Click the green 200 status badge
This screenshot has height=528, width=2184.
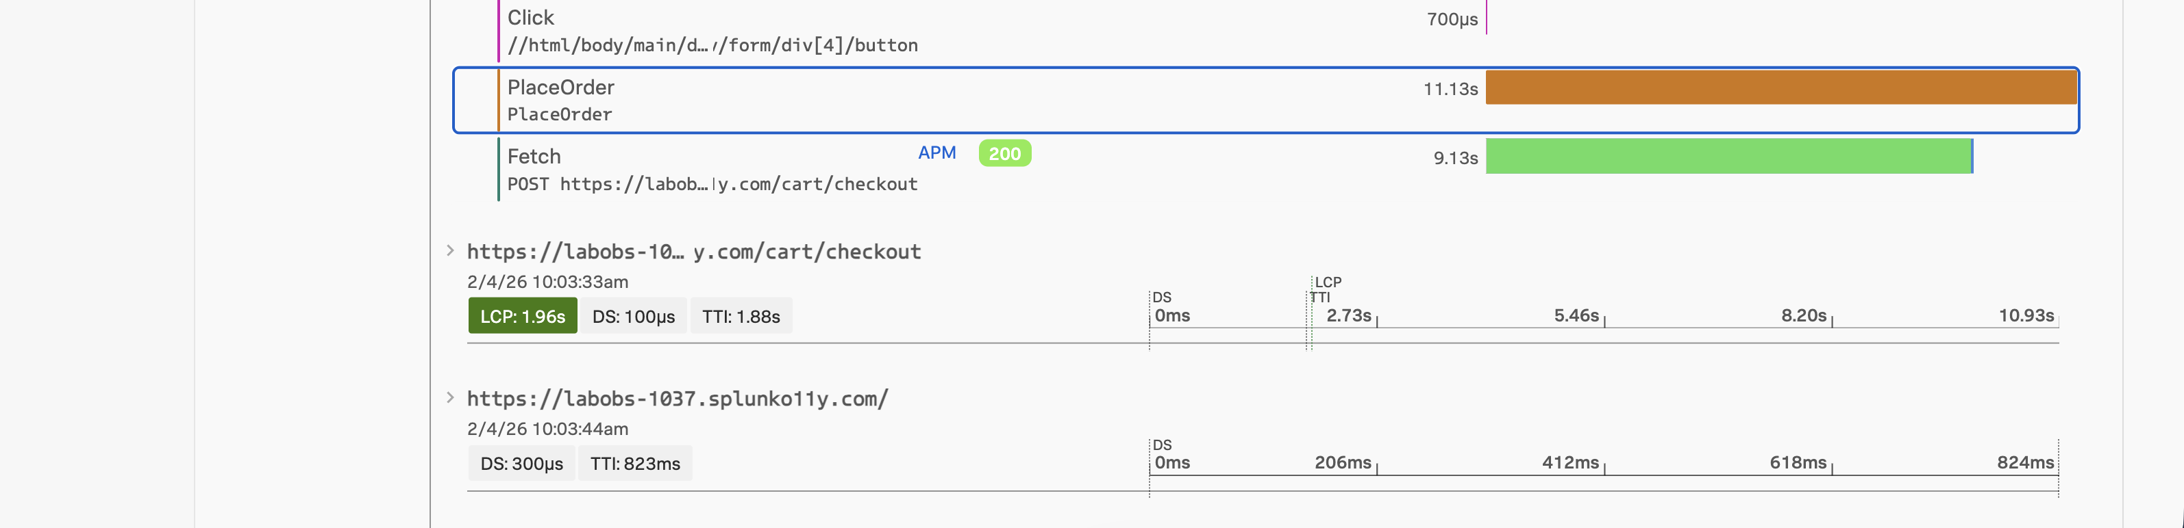pyautogui.click(x=1004, y=154)
